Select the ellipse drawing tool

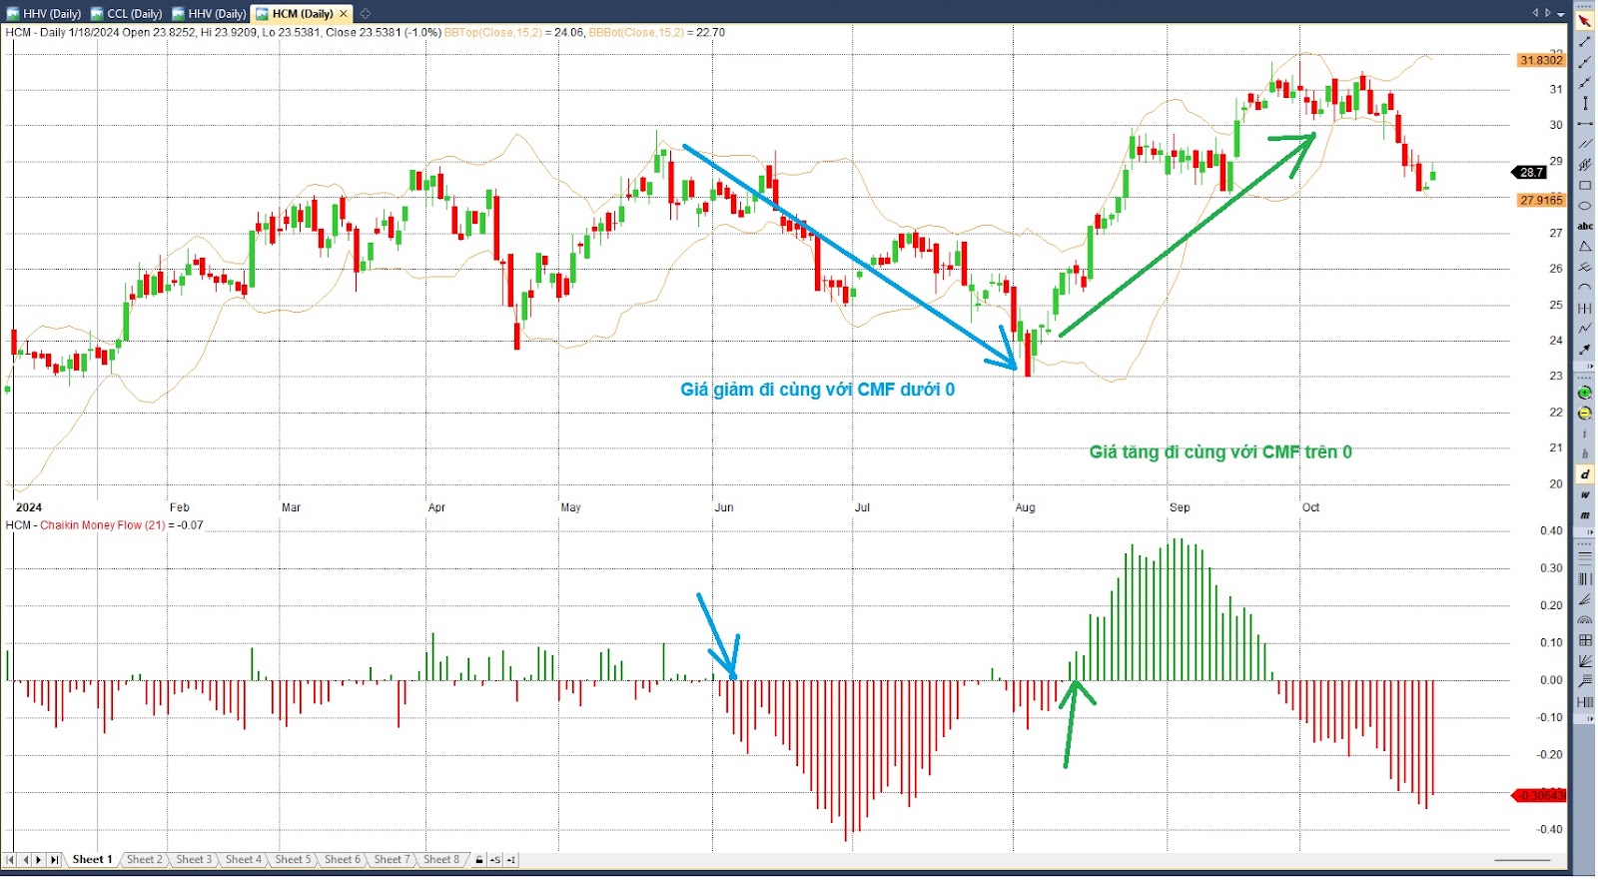click(x=1585, y=206)
